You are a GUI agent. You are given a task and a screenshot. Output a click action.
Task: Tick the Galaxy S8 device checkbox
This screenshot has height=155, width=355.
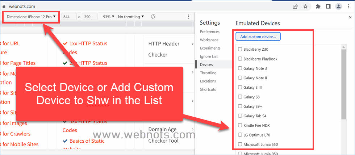click(x=240, y=97)
